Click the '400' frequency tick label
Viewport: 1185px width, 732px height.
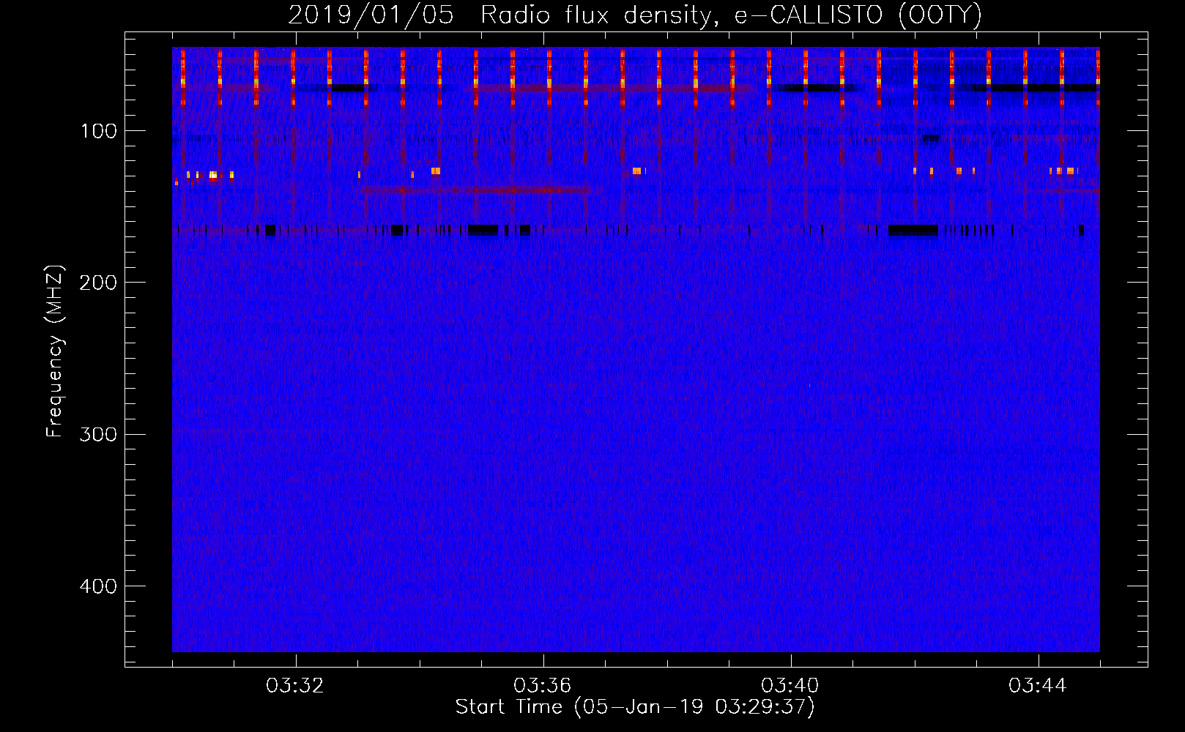(x=98, y=586)
